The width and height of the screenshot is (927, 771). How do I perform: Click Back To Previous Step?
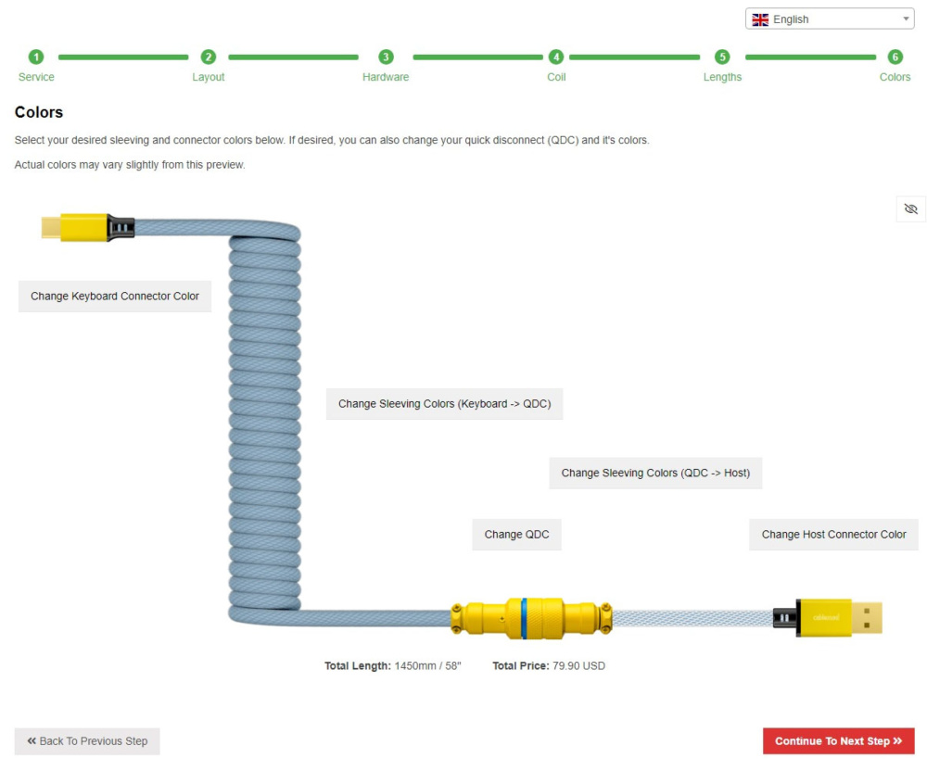tap(87, 741)
